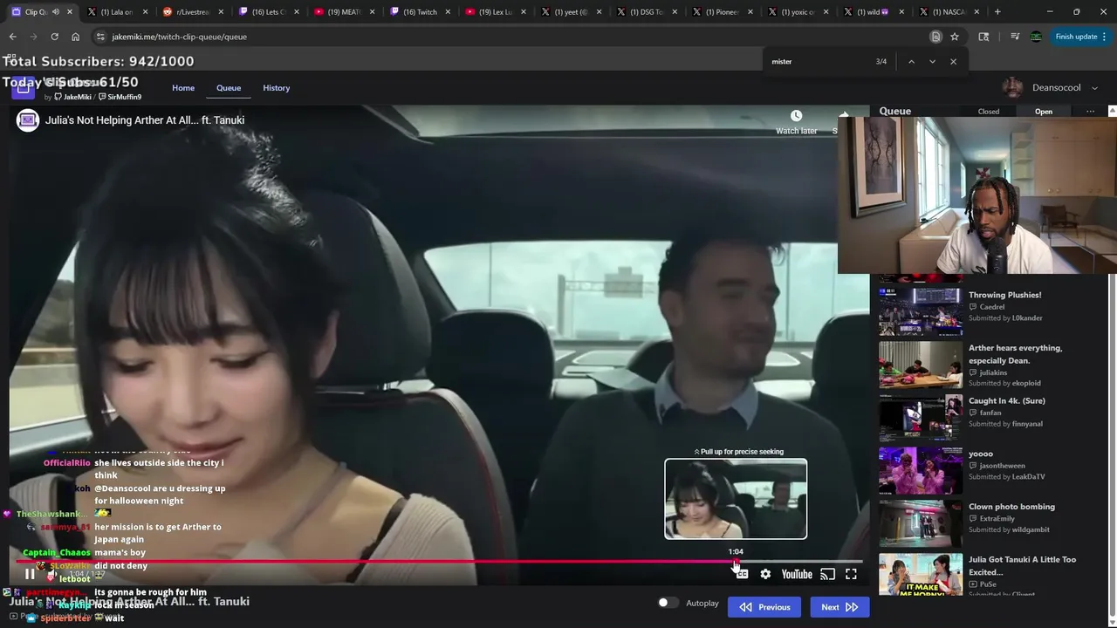The image size is (1117, 628).
Task: Go to next find-in-page match
Action: 932,62
